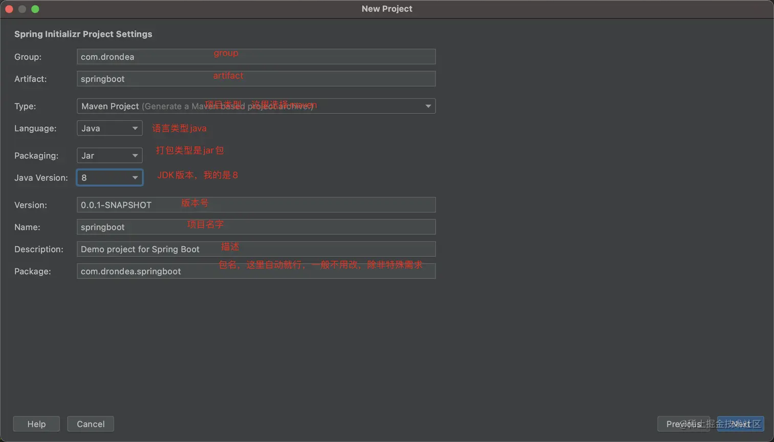Click the Package field com.drondea.springboot
The height and width of the screenshot is (442, 774).
(256, 271)
